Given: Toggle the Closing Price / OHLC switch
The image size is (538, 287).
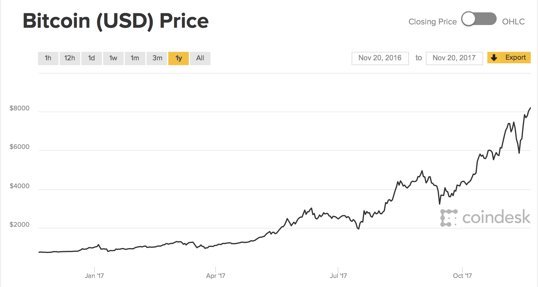Looking at the screenshot, I should pos(479,19).
